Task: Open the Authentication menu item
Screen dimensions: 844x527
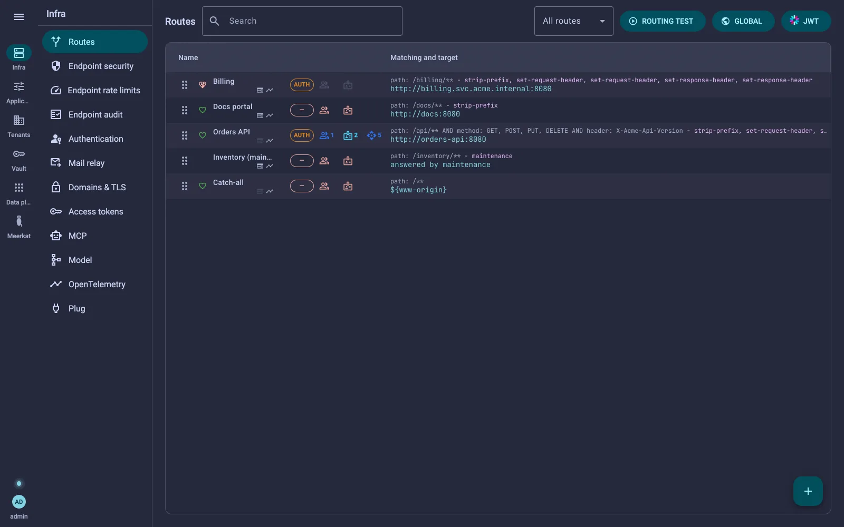Action: click(95, 139)
